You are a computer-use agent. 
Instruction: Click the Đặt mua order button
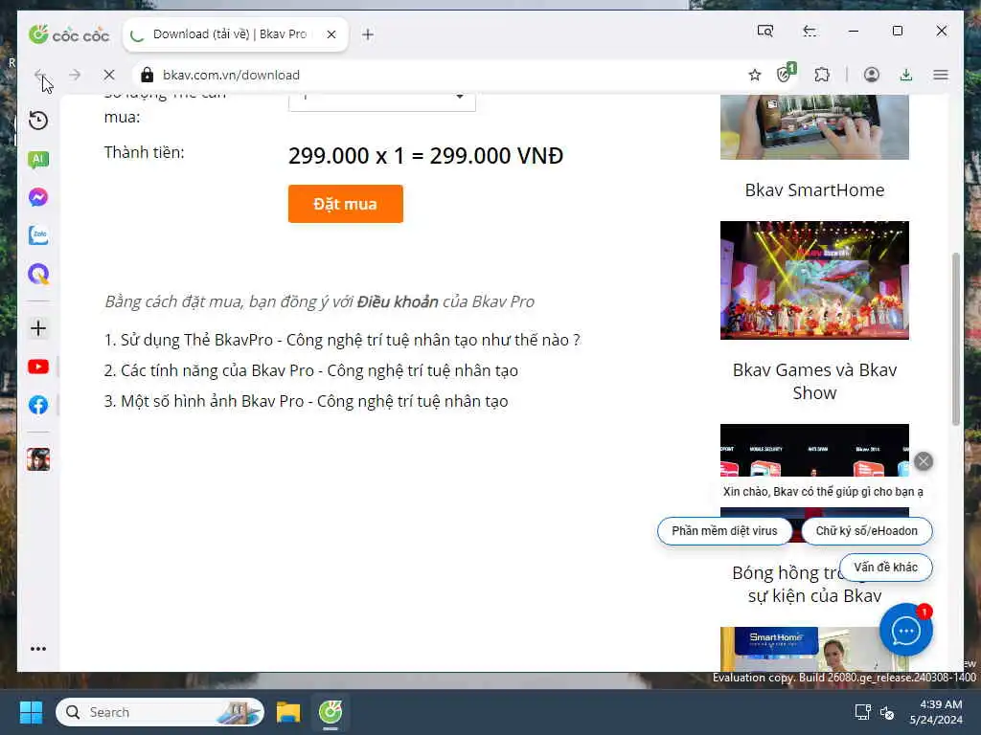point(345,204)
